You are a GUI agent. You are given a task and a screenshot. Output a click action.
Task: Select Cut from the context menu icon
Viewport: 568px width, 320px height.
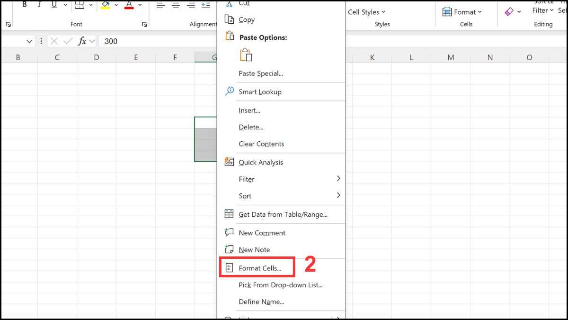click(x=229, y=3)
